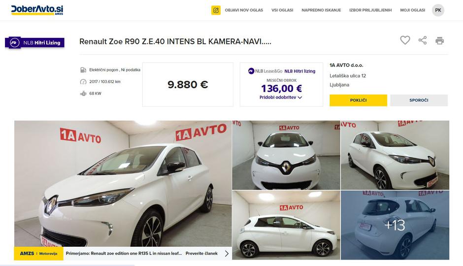
Task: Print the listing using printer icon
Action: tap(440, 40)
